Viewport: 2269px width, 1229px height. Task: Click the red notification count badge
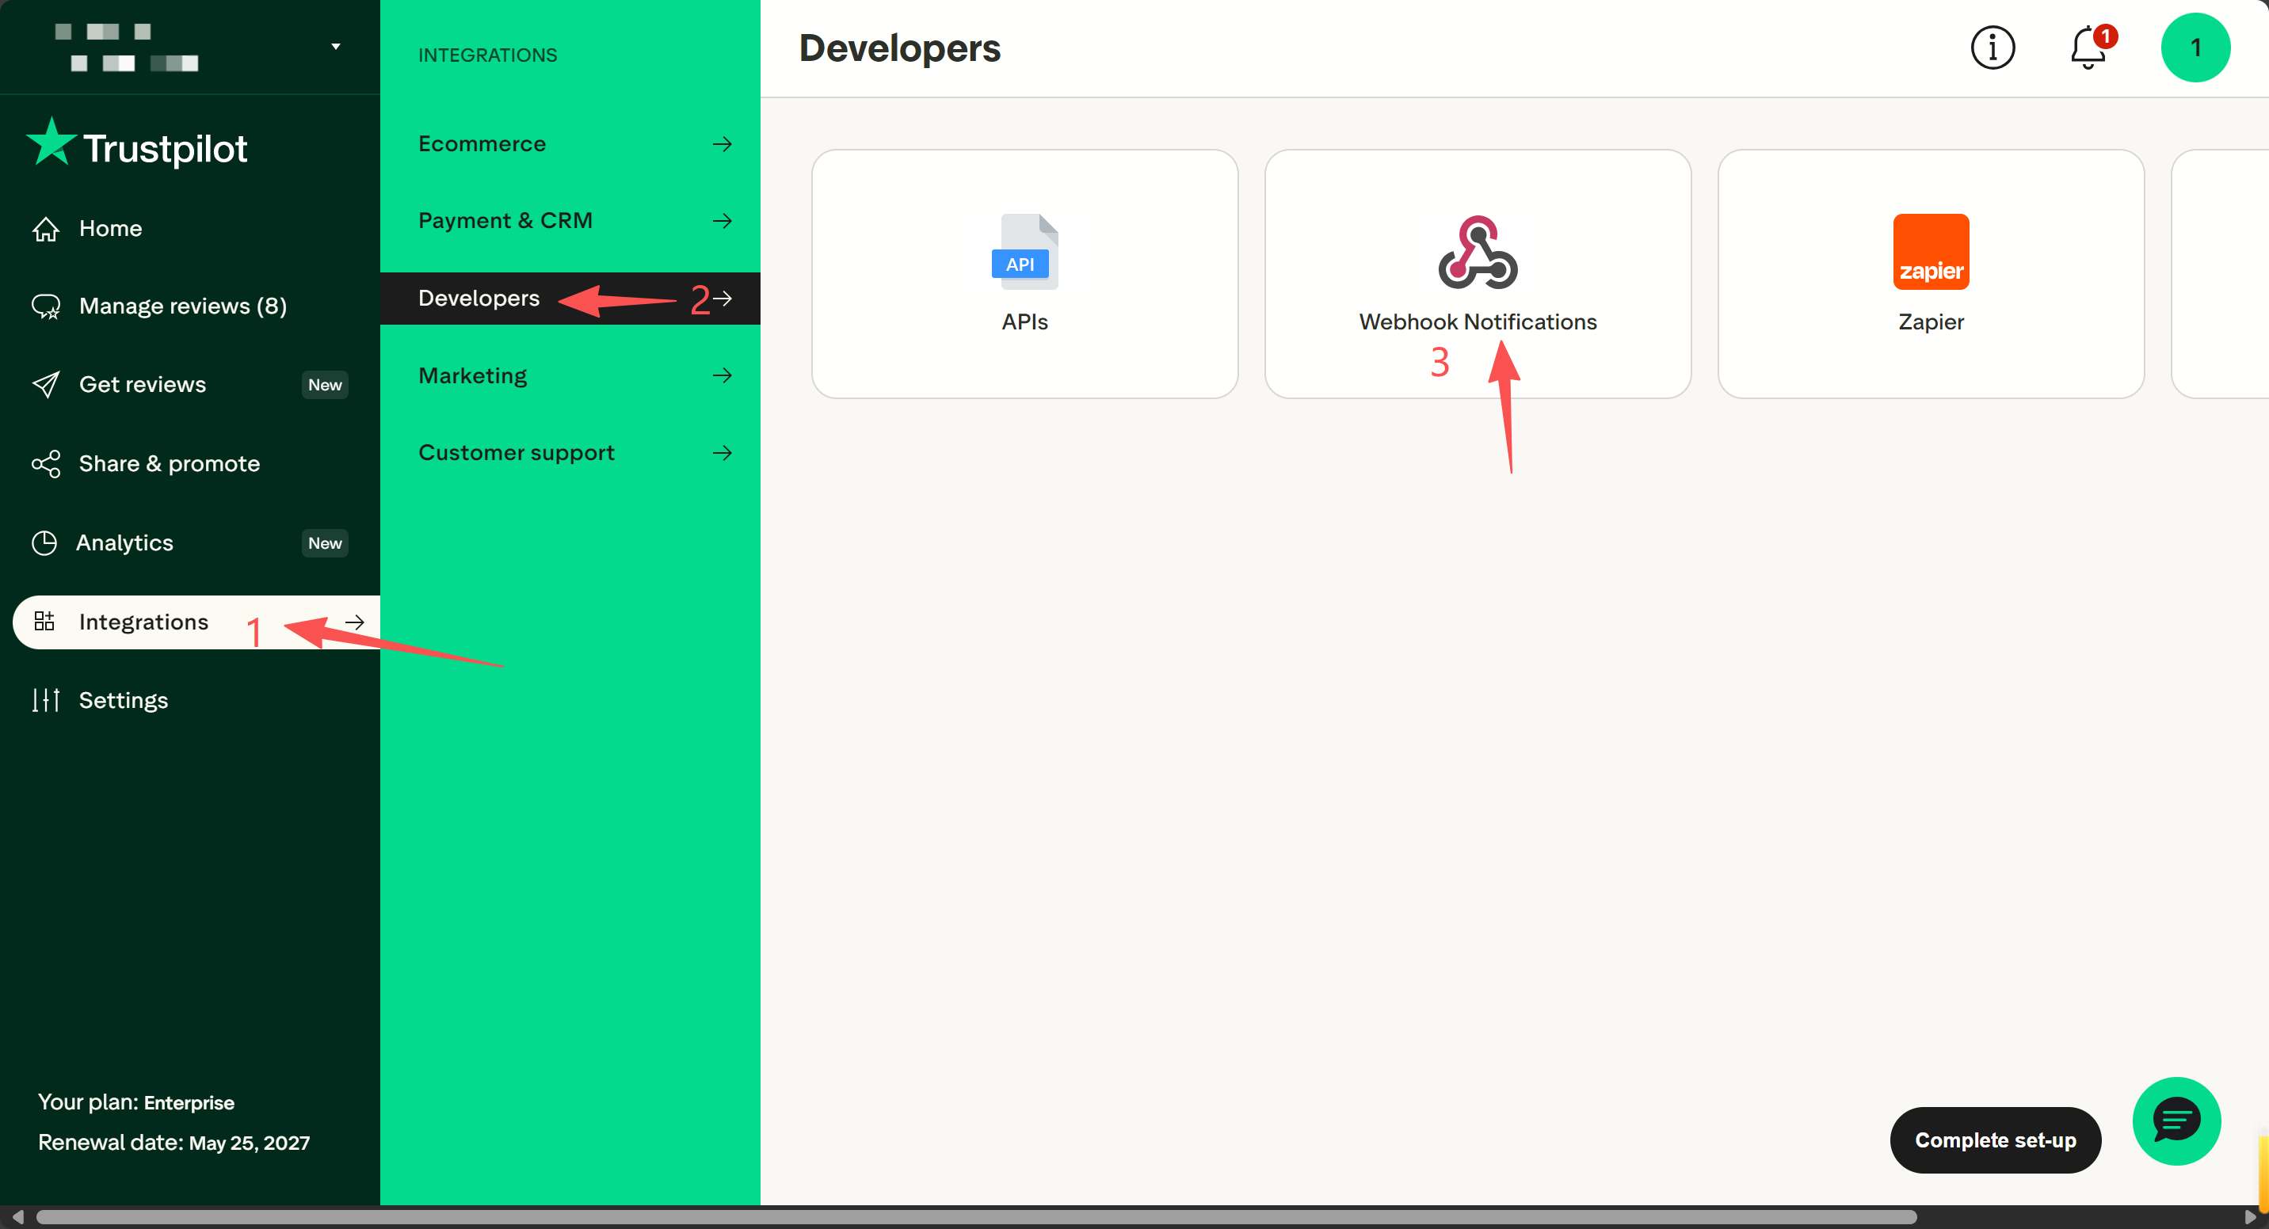(2105, 36)
